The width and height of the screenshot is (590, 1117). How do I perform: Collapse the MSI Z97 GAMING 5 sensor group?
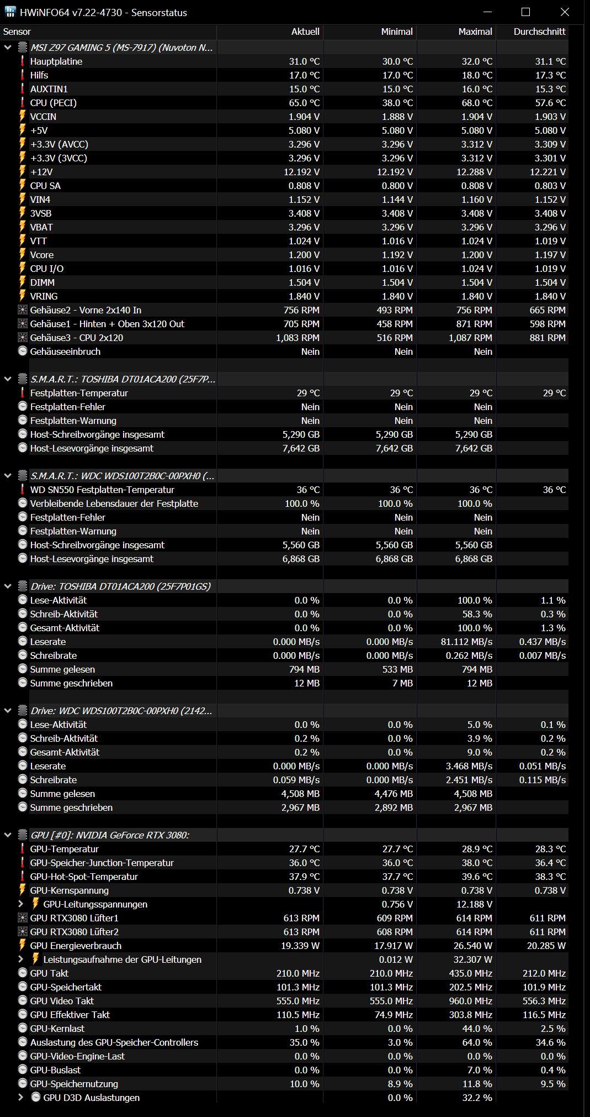tap(8, 48)
